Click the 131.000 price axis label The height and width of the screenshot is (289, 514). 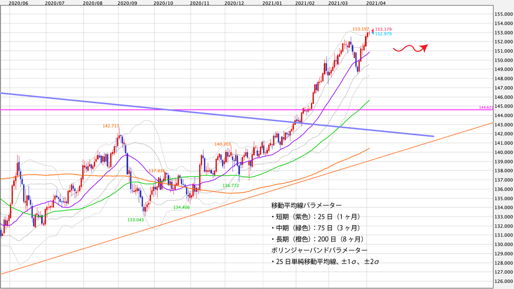click(504, 235)
